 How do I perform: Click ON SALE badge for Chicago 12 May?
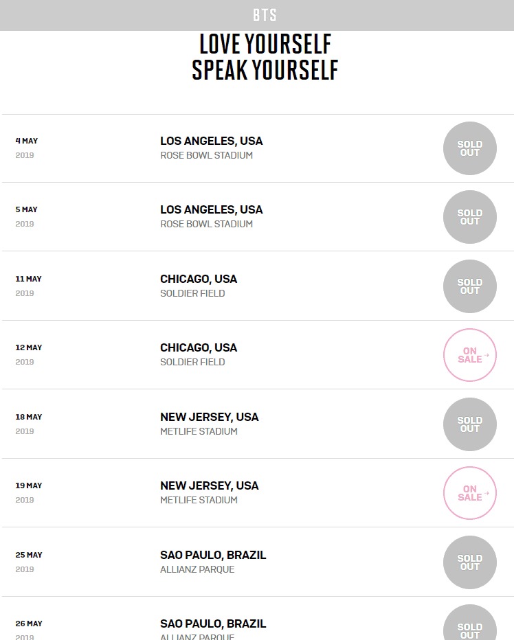[470, 355]
